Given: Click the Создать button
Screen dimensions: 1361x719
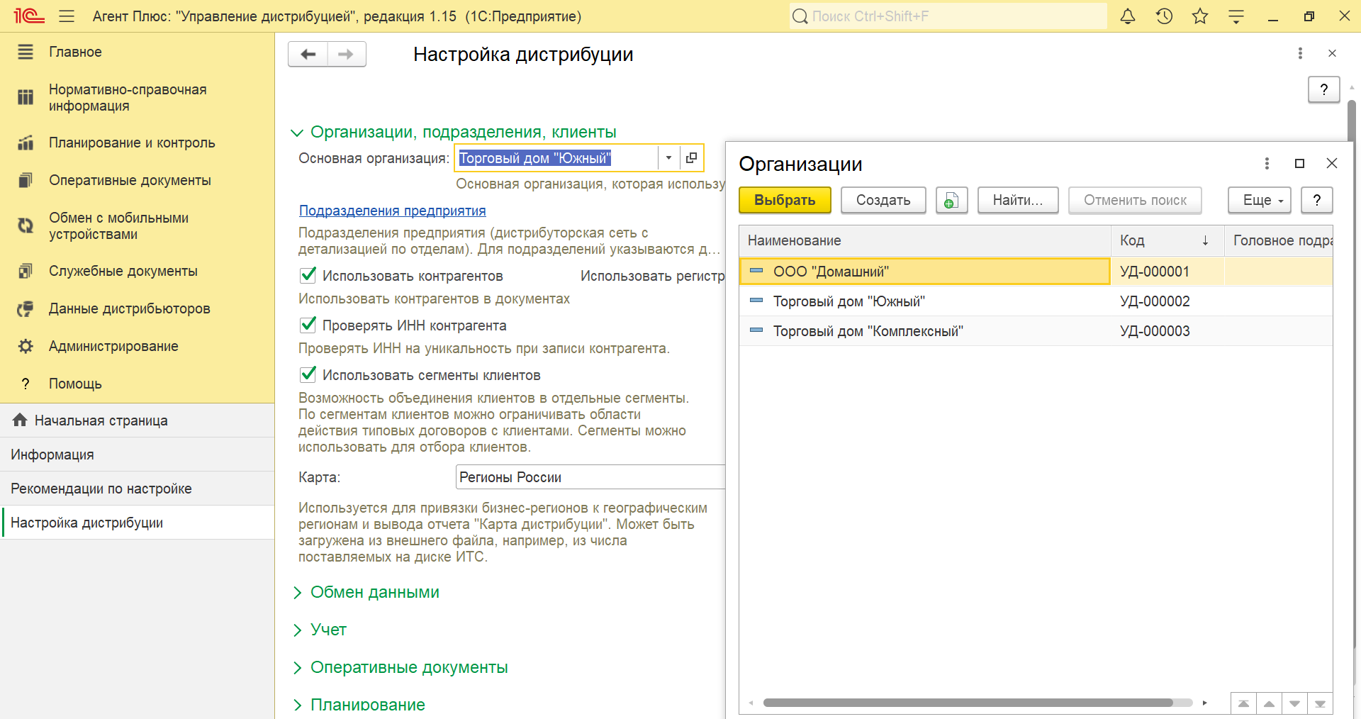Looking at the screenshot, I should tap(883, 200).
